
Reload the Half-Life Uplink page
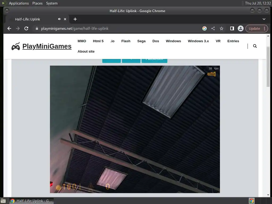[26, 28]
